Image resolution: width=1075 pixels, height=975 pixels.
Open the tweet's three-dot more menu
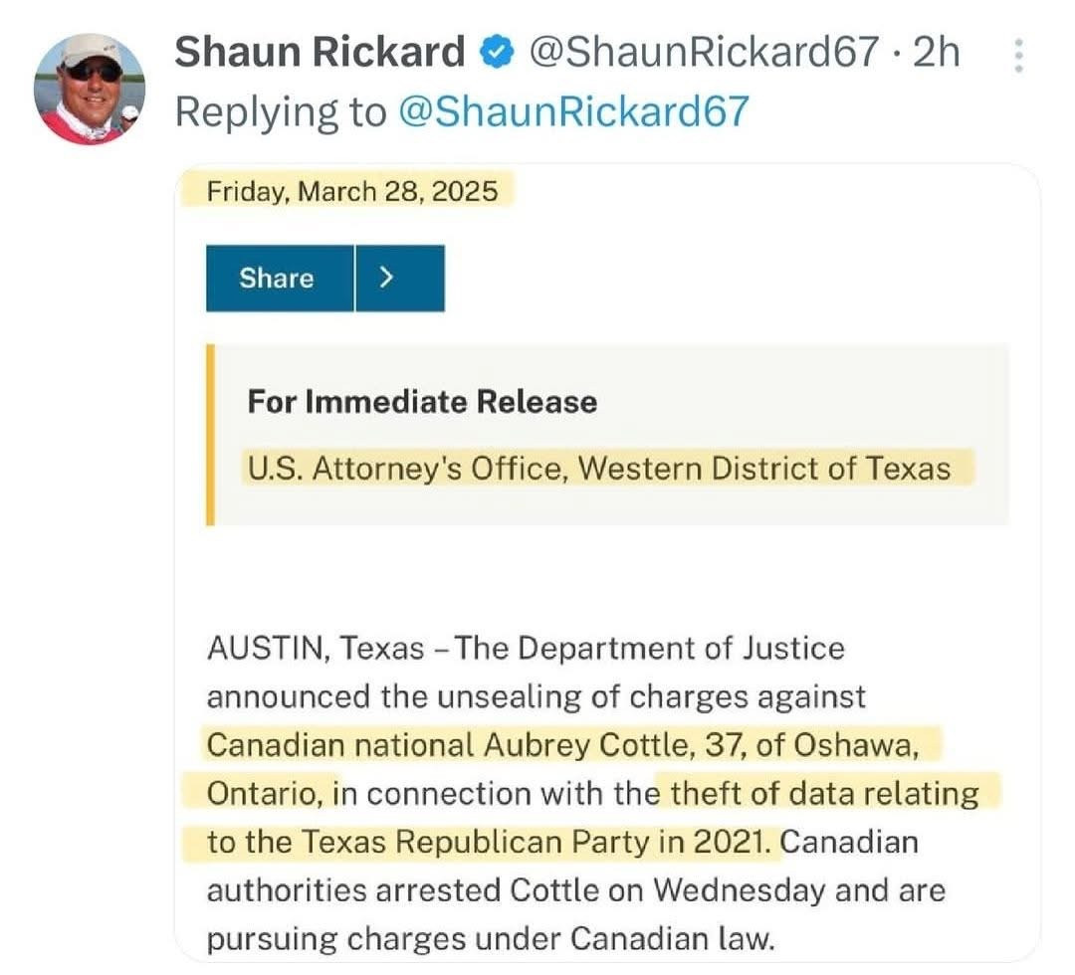tap(1017, 56)
